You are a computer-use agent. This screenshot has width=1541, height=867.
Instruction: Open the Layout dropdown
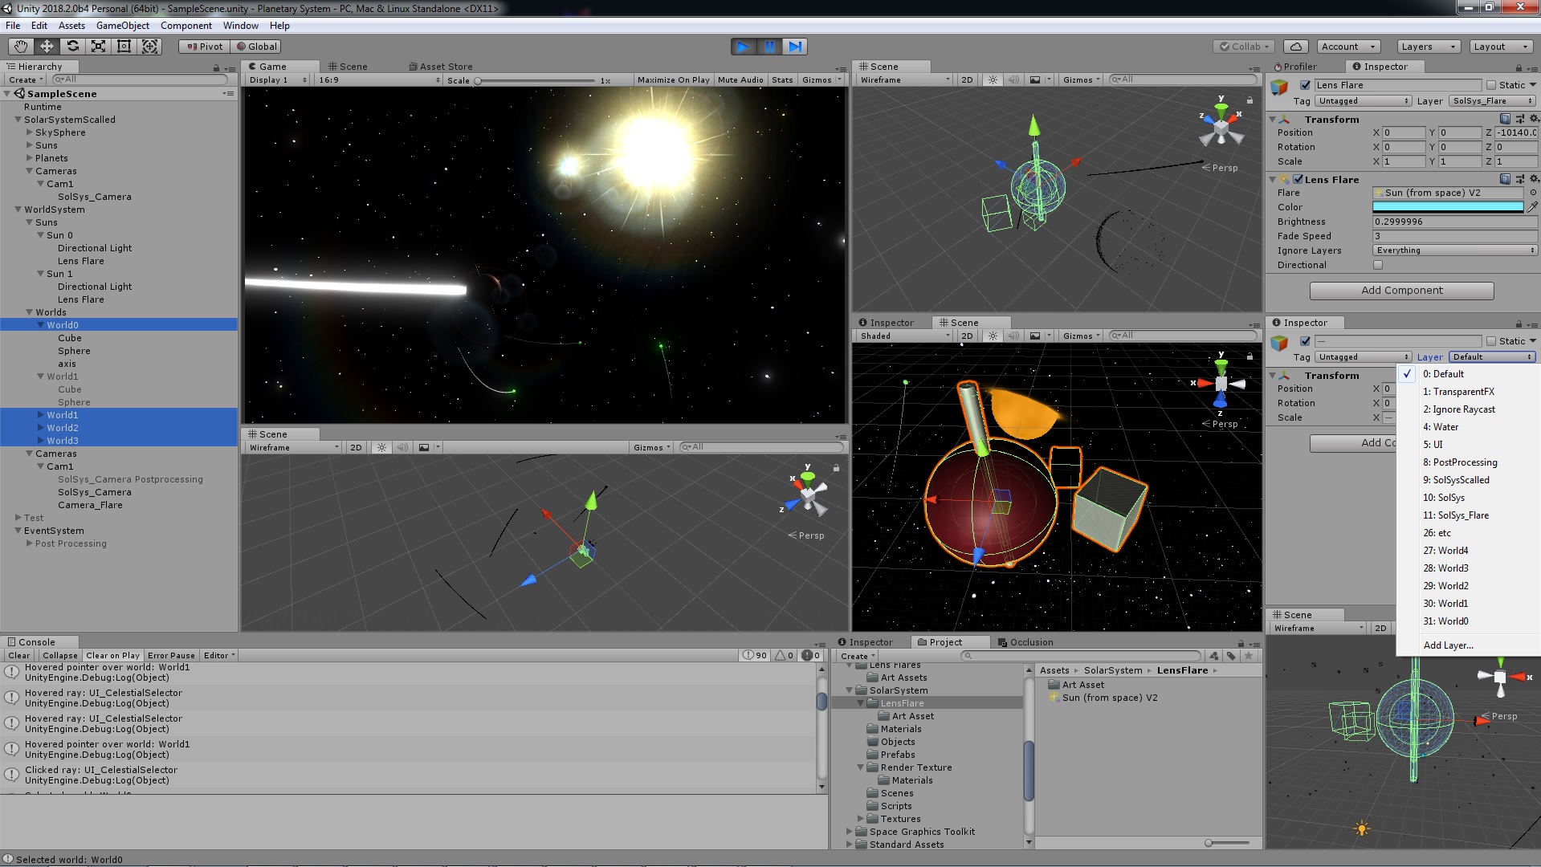coord(1498,46)
